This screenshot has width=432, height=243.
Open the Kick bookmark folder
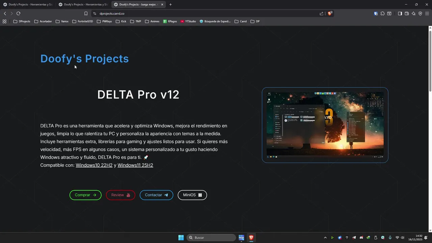tap(121, 21)
